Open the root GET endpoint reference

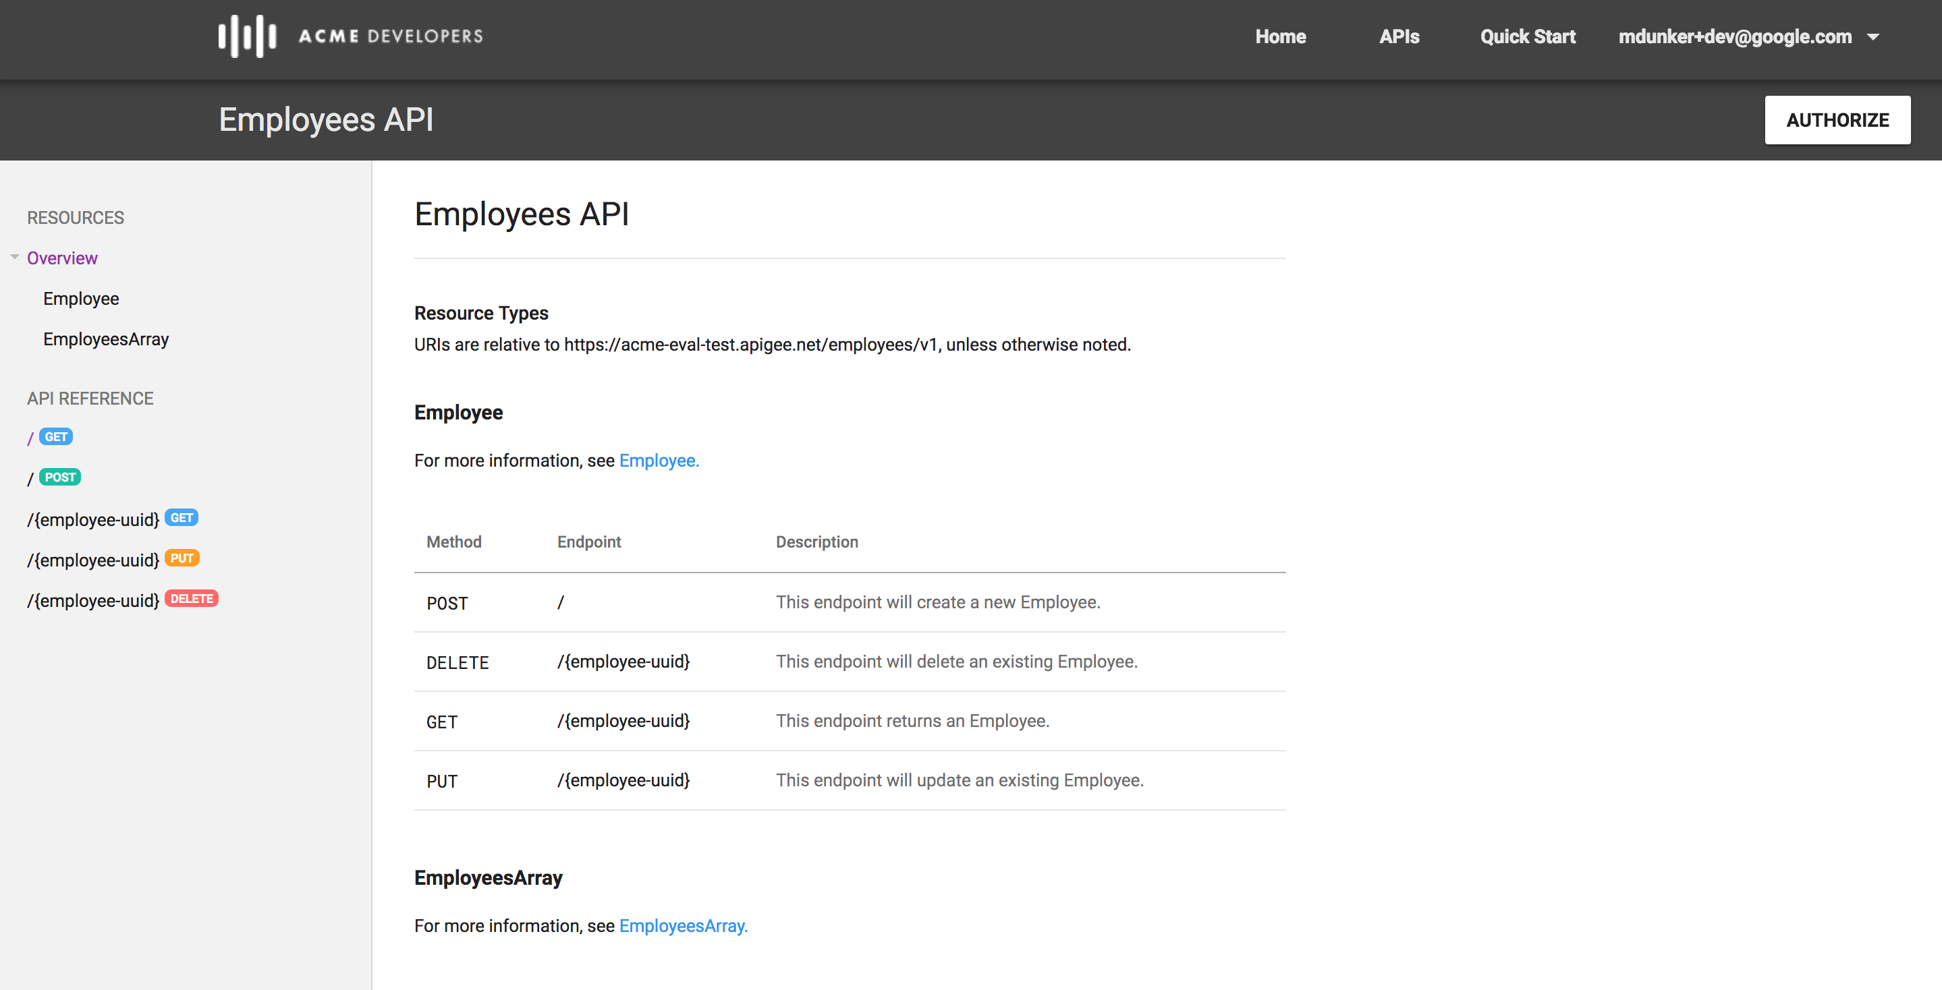click(x=50, y=437)
